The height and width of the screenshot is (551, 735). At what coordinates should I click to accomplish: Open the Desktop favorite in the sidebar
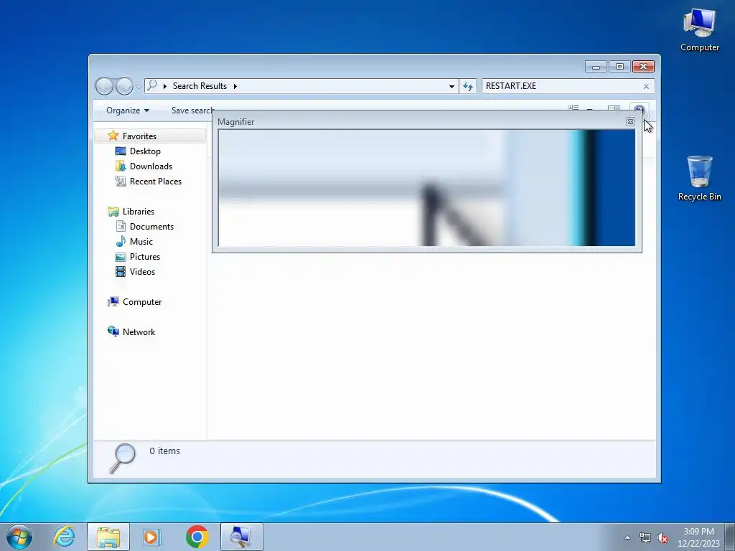click(145, 151)
